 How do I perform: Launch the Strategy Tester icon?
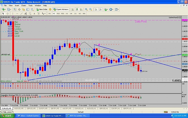(32, 9)
